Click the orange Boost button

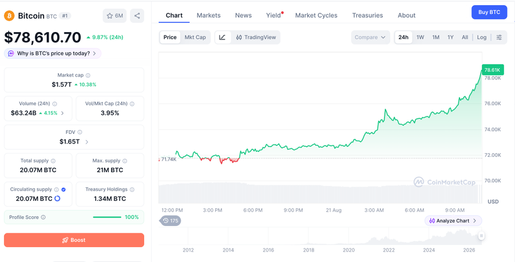pos(74,240)
